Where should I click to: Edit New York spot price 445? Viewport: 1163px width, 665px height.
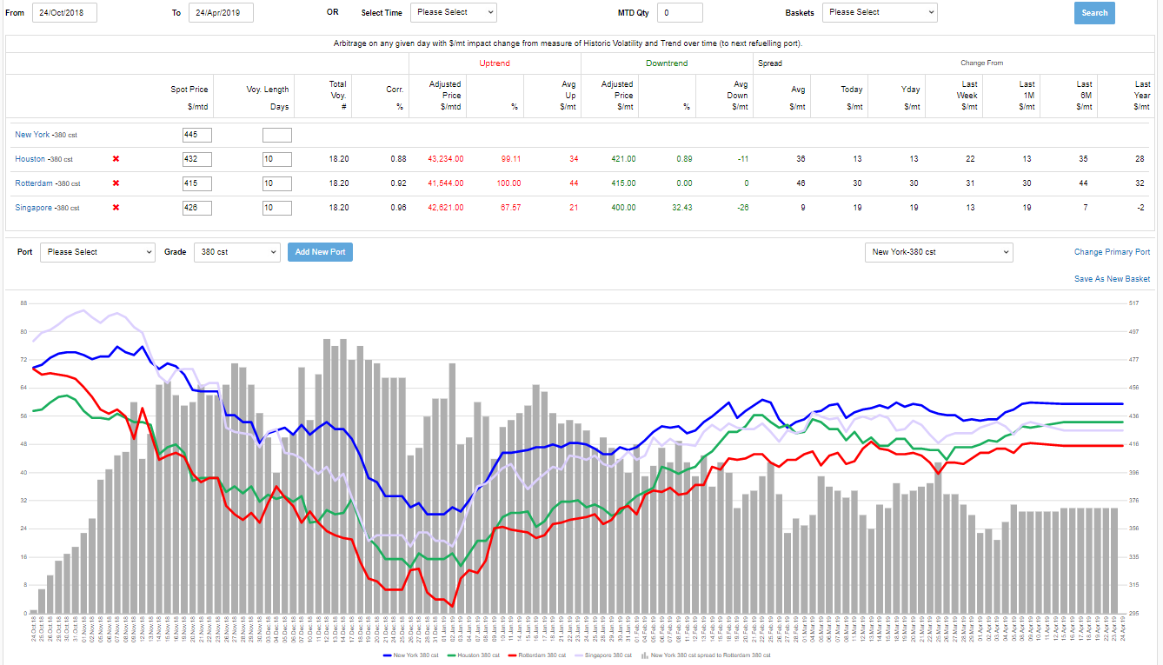[197, 135]
